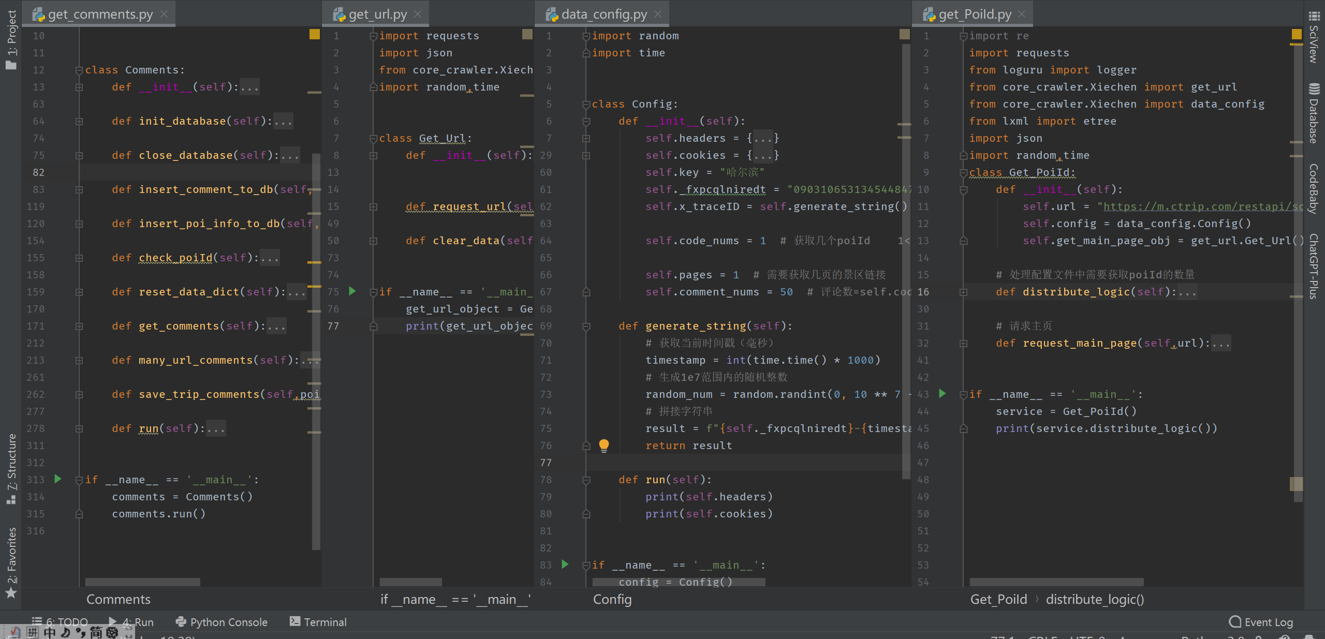Expand clear_data method fold in get_url.py
The height and width of the screenshot is (639, 1325).
[x=373, y=241]
